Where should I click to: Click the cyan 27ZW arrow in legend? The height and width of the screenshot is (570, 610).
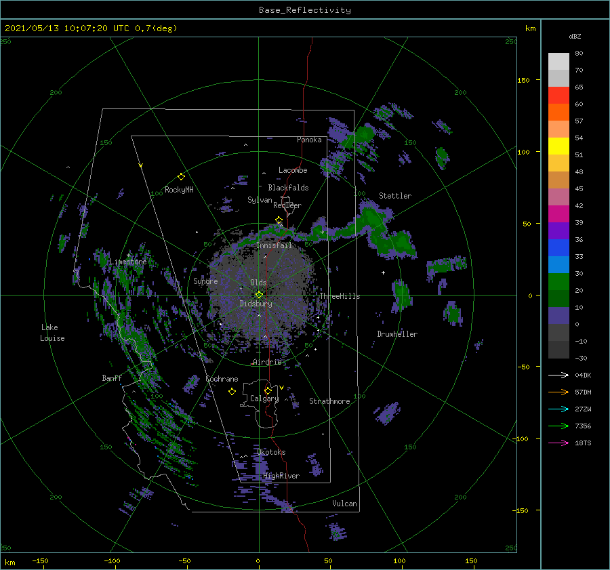(x=558, y=409)
